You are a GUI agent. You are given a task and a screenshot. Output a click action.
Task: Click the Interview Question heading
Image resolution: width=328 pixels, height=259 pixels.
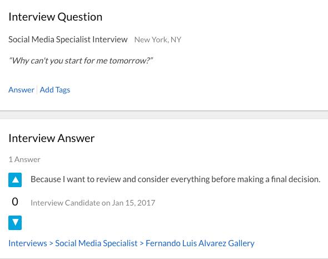coord(56,17)
